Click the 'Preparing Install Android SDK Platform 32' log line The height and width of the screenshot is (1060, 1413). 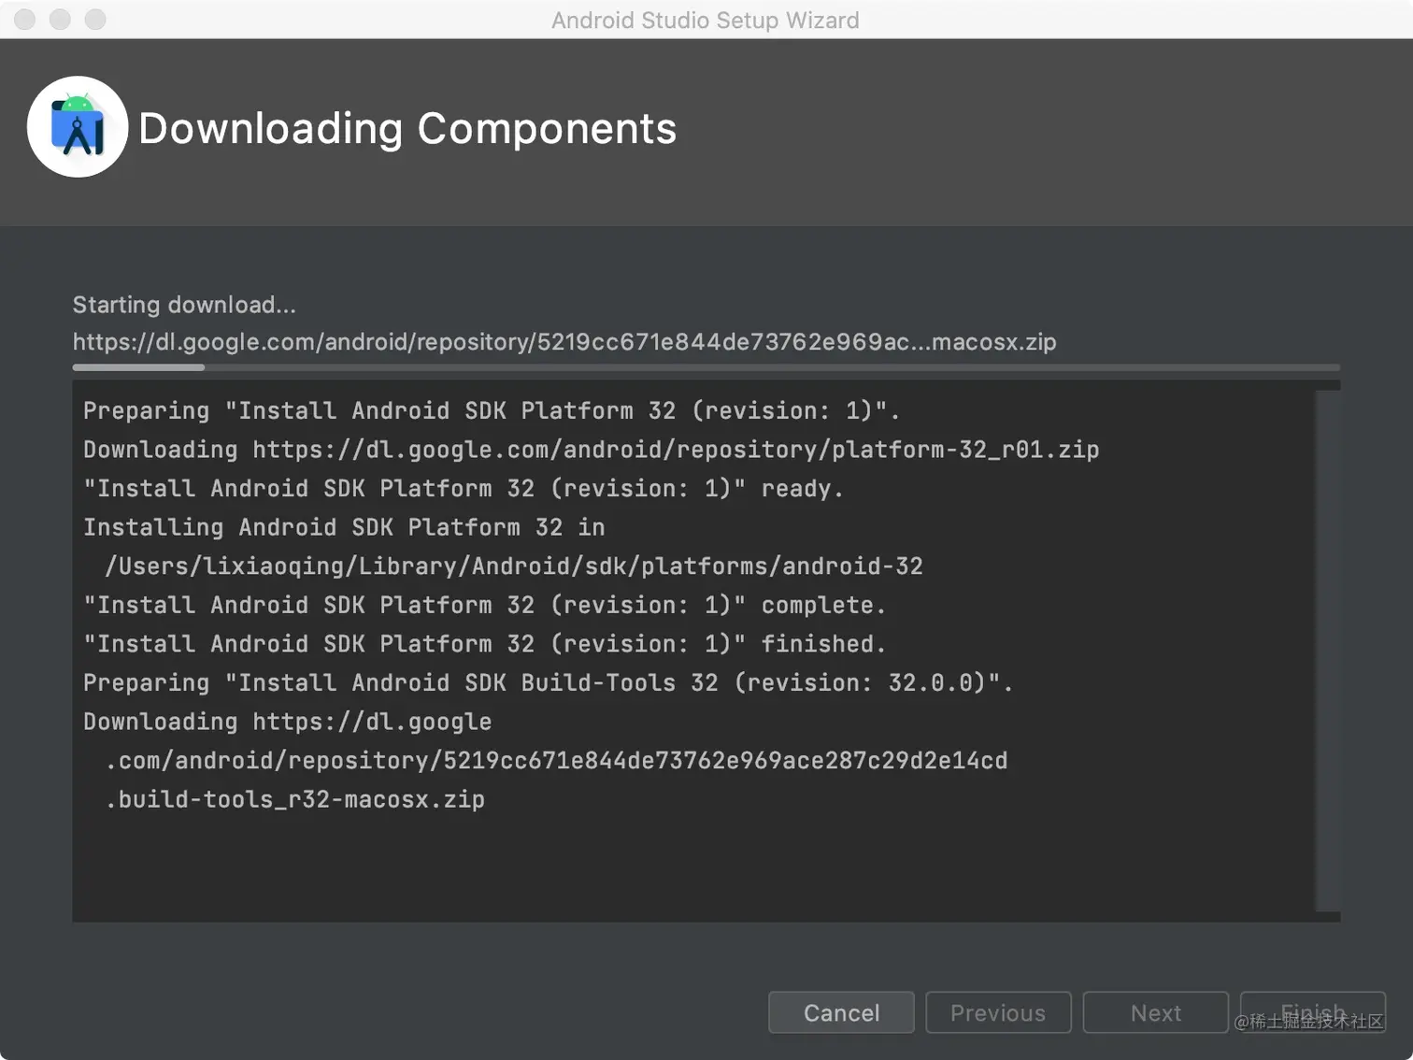(492, 410)
